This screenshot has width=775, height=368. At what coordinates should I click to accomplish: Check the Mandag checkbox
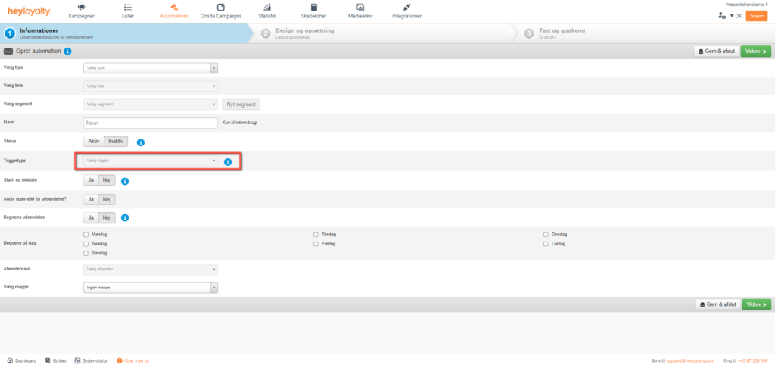tap(86, 235)
